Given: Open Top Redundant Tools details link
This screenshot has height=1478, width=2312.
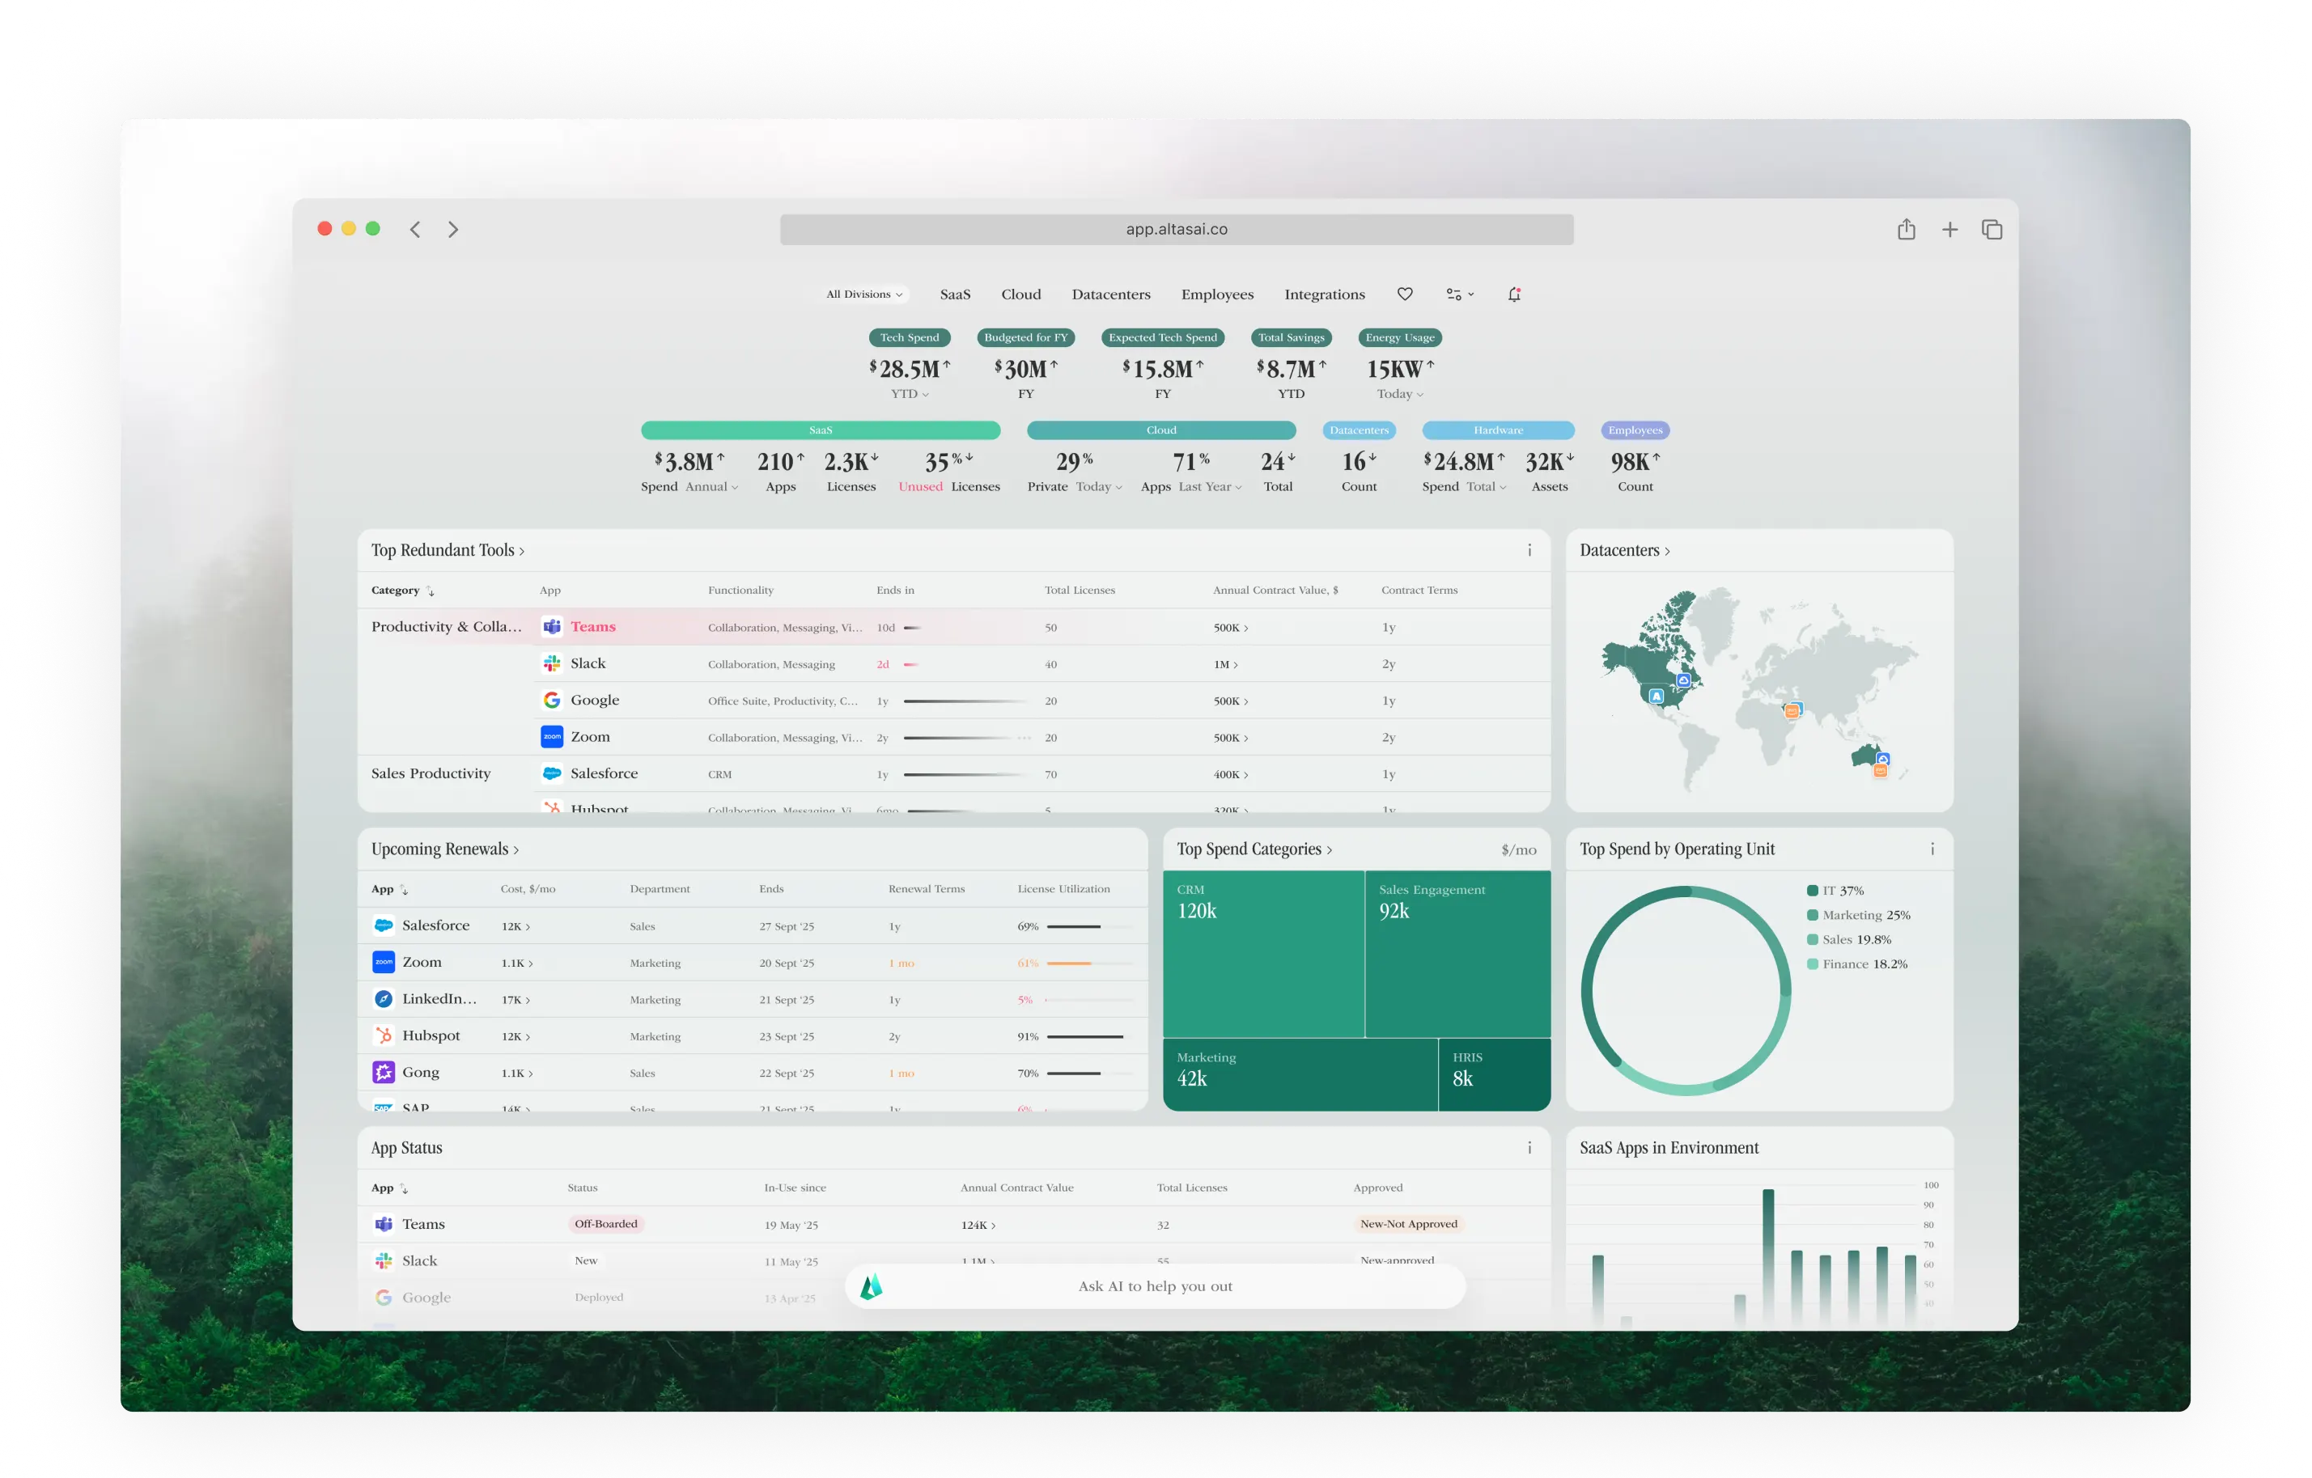Looking at the screenshot, I should click(x=448, y=550).
